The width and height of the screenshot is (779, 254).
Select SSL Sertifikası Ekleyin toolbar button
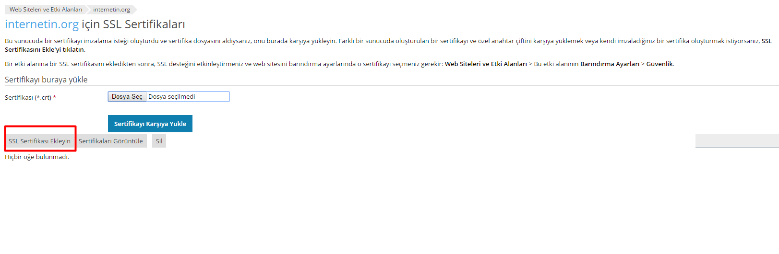point(39,141)
